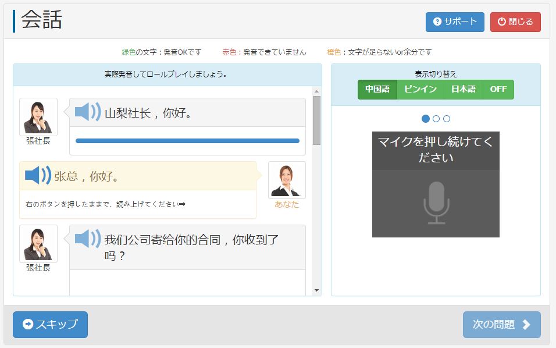The height and width of the screenshot is (348, 556).
Task: Switch display to 日本語
Action: (x=464, y=90)
